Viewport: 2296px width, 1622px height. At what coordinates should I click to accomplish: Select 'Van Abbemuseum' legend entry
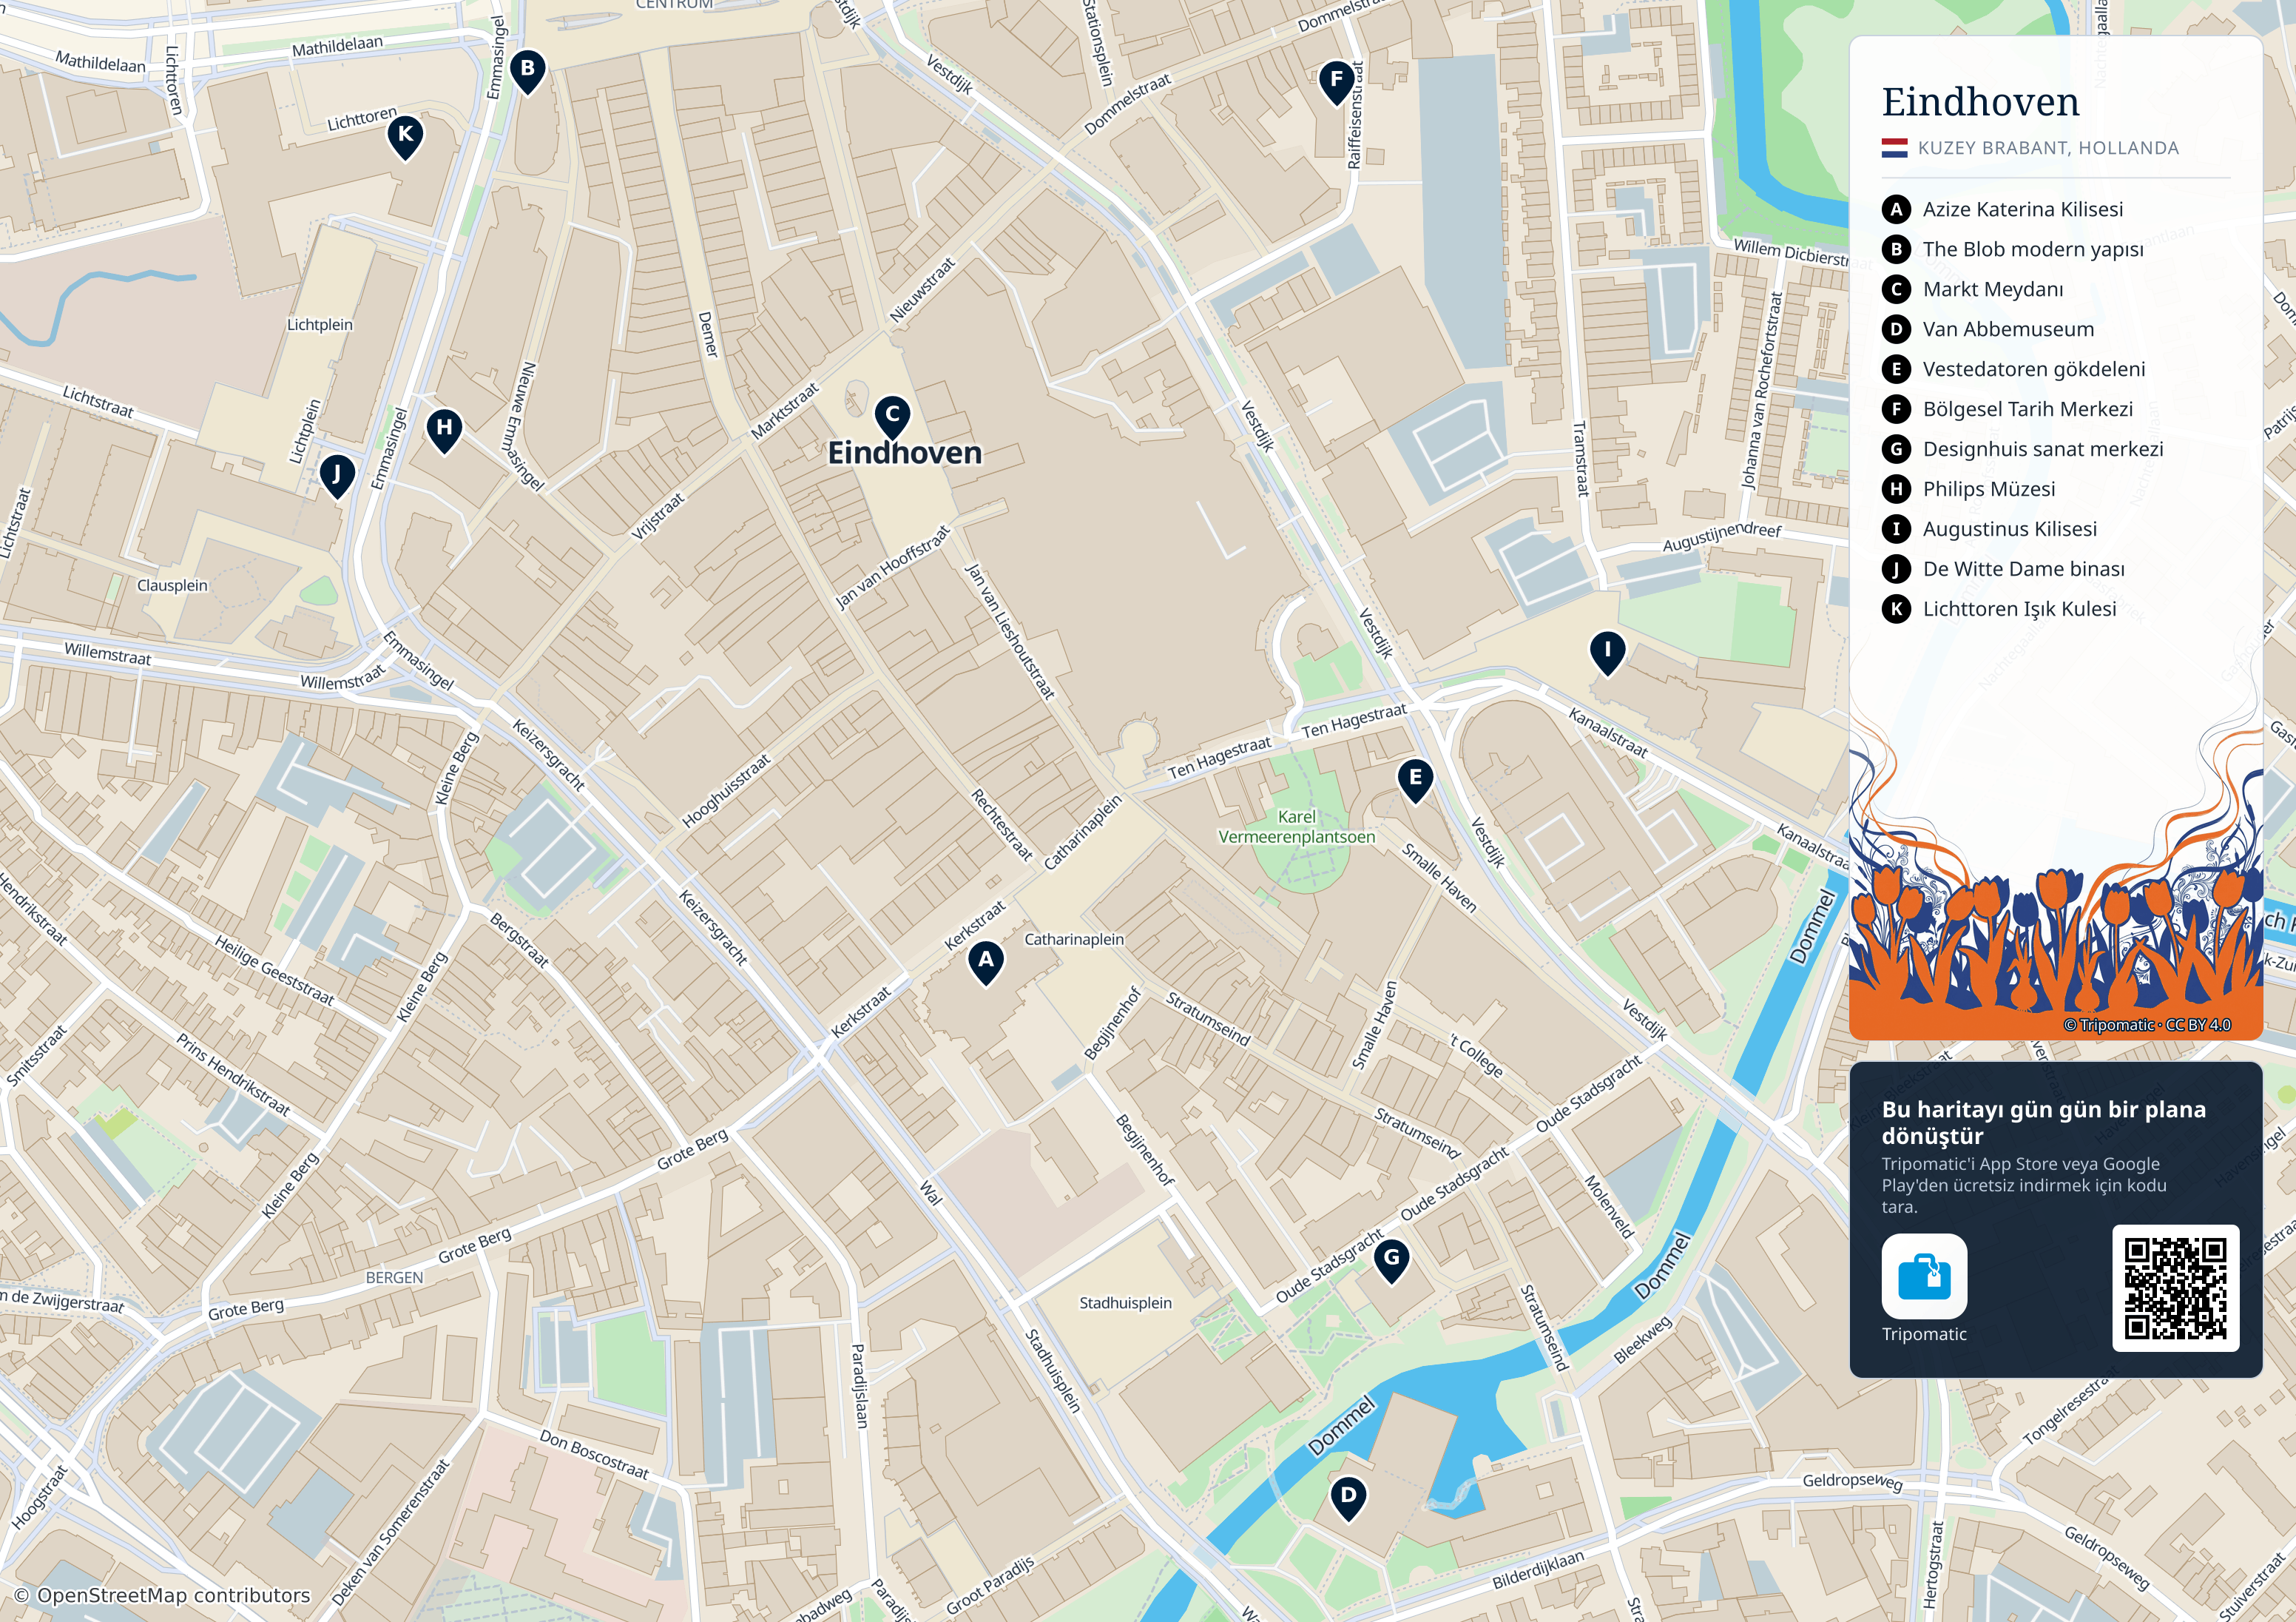point(2008,329)
